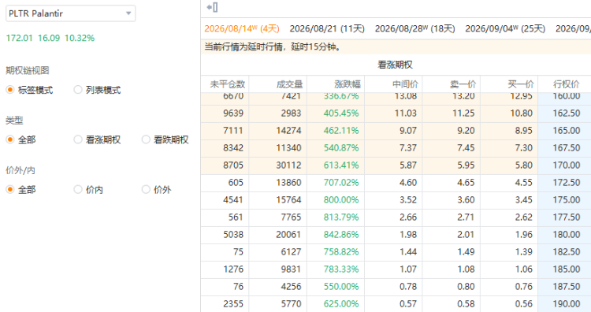Click volume cell 30112
The width and height of the screenshot is (591, 312).
(x=288, y=165)
